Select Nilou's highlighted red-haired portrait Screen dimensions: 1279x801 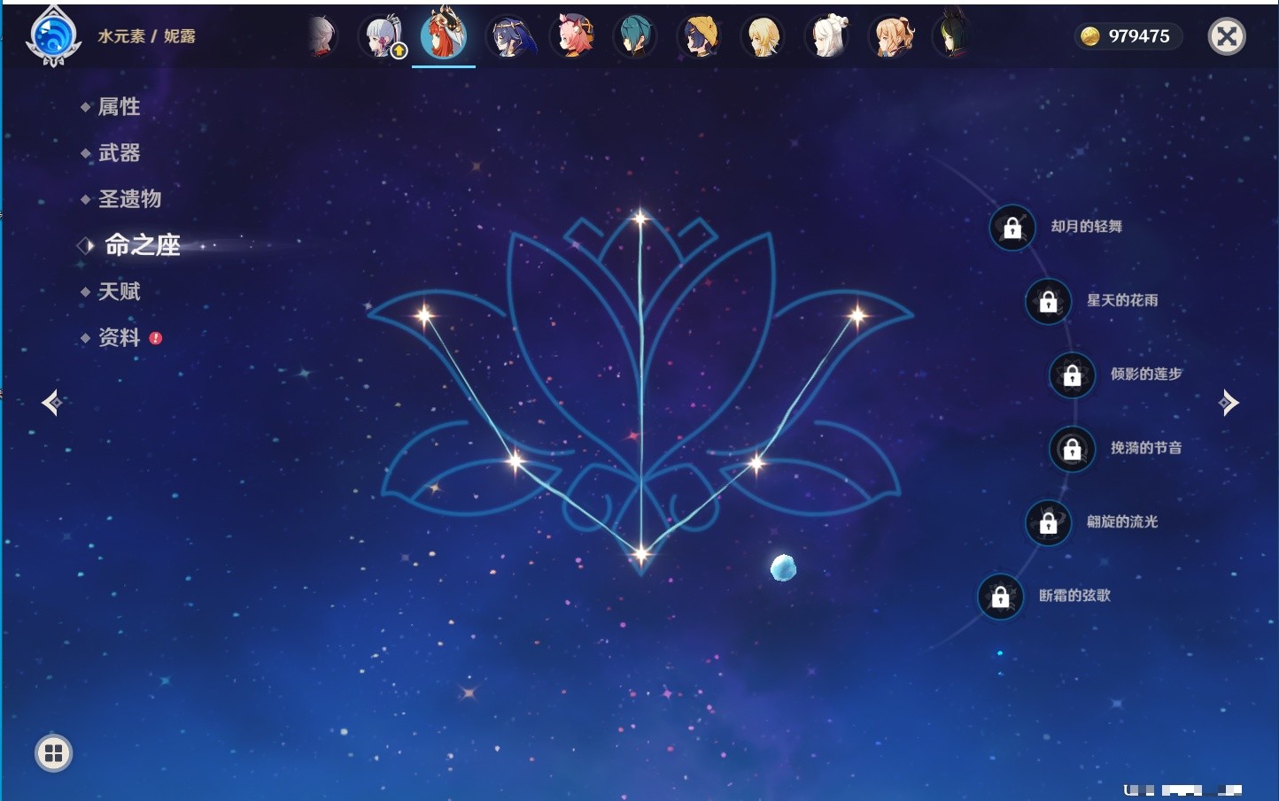[x=444, y=34]
